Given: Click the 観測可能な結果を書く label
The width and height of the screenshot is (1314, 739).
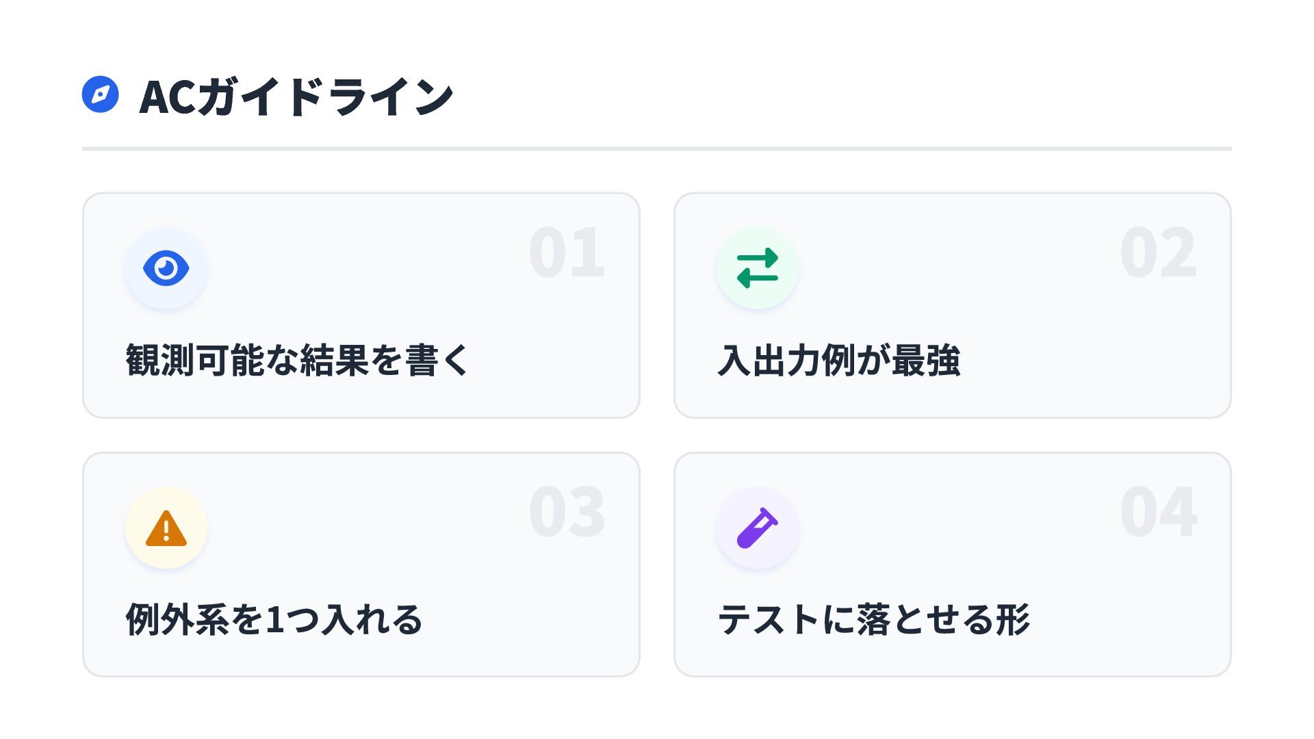Looking at the screenshot, I should [297, 360].
